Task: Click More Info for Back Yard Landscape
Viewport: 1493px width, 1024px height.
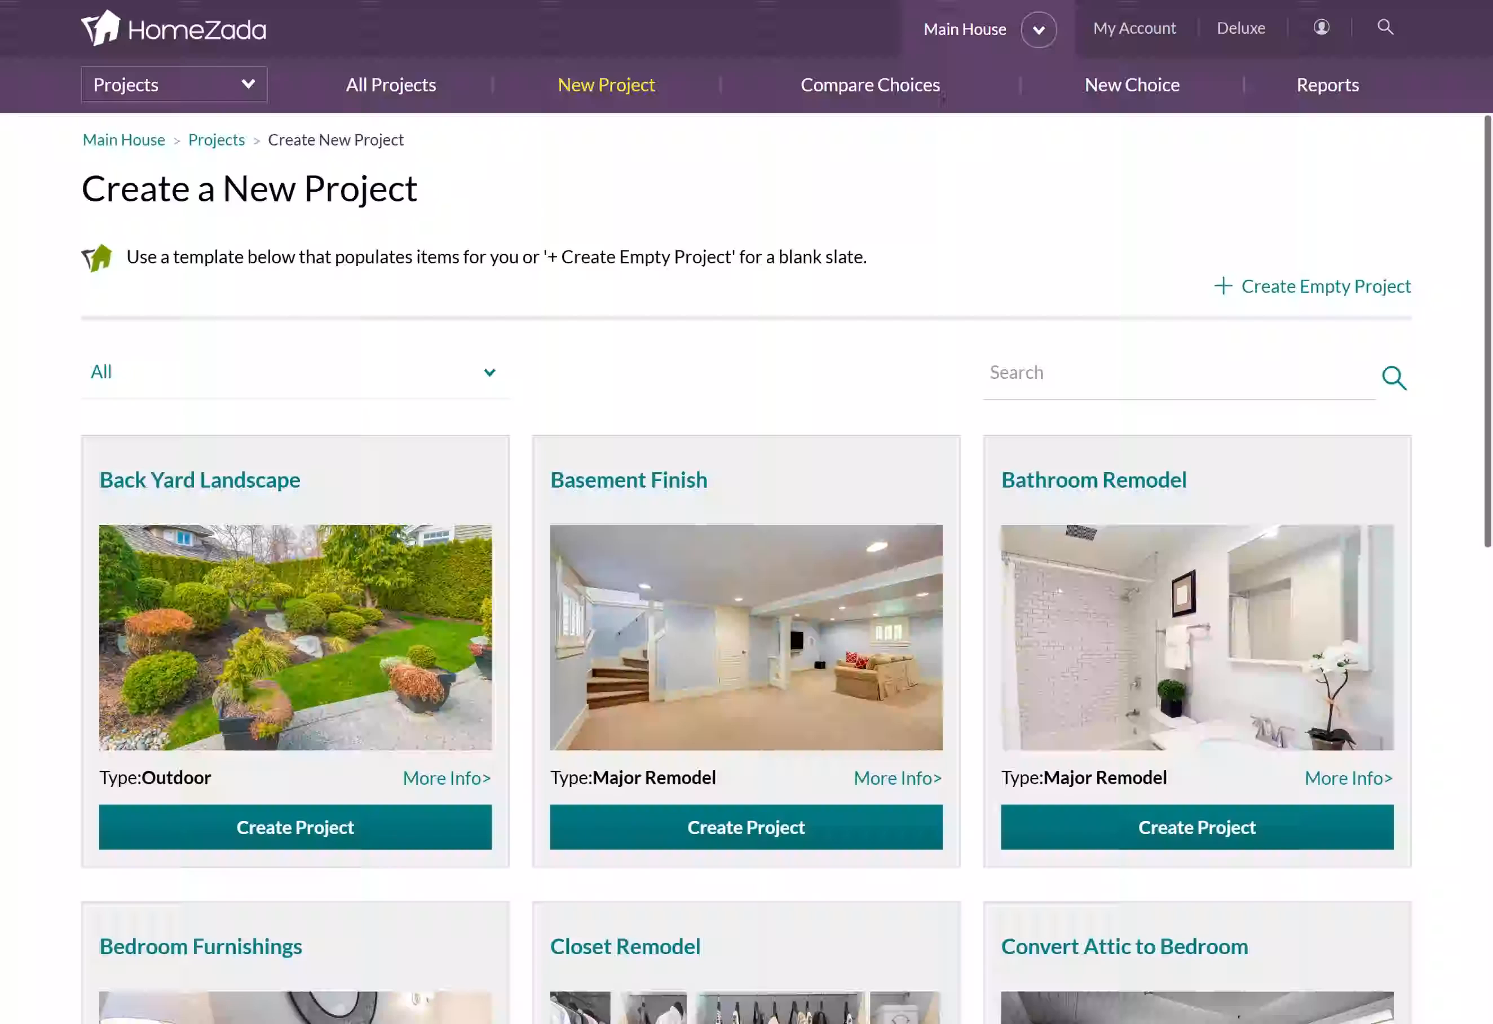Action: [447, 778]
